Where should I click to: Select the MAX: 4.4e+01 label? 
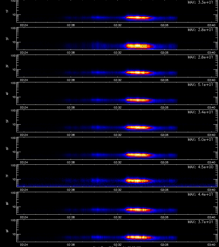point(200,194)
